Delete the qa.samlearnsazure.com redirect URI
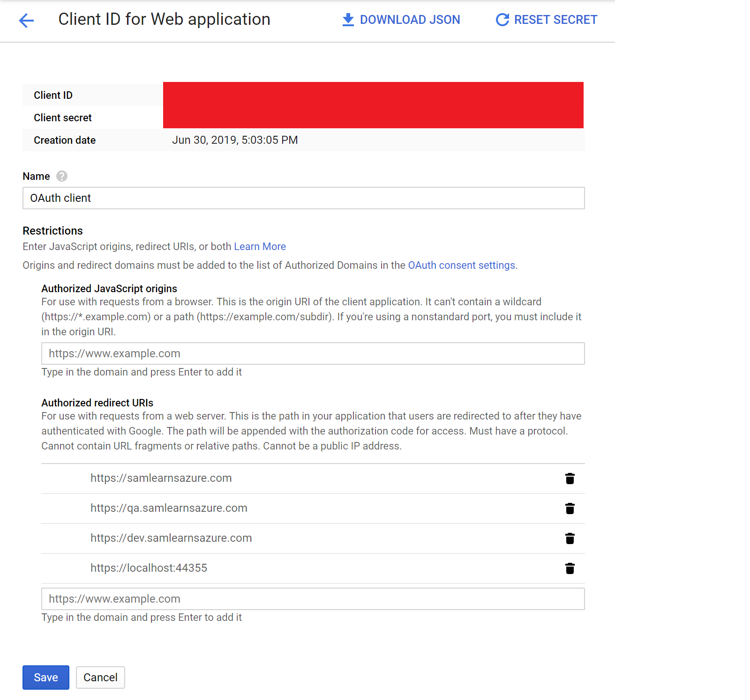Image resolution: width=750 pixels, height=700 pixels. click(570, 508)
